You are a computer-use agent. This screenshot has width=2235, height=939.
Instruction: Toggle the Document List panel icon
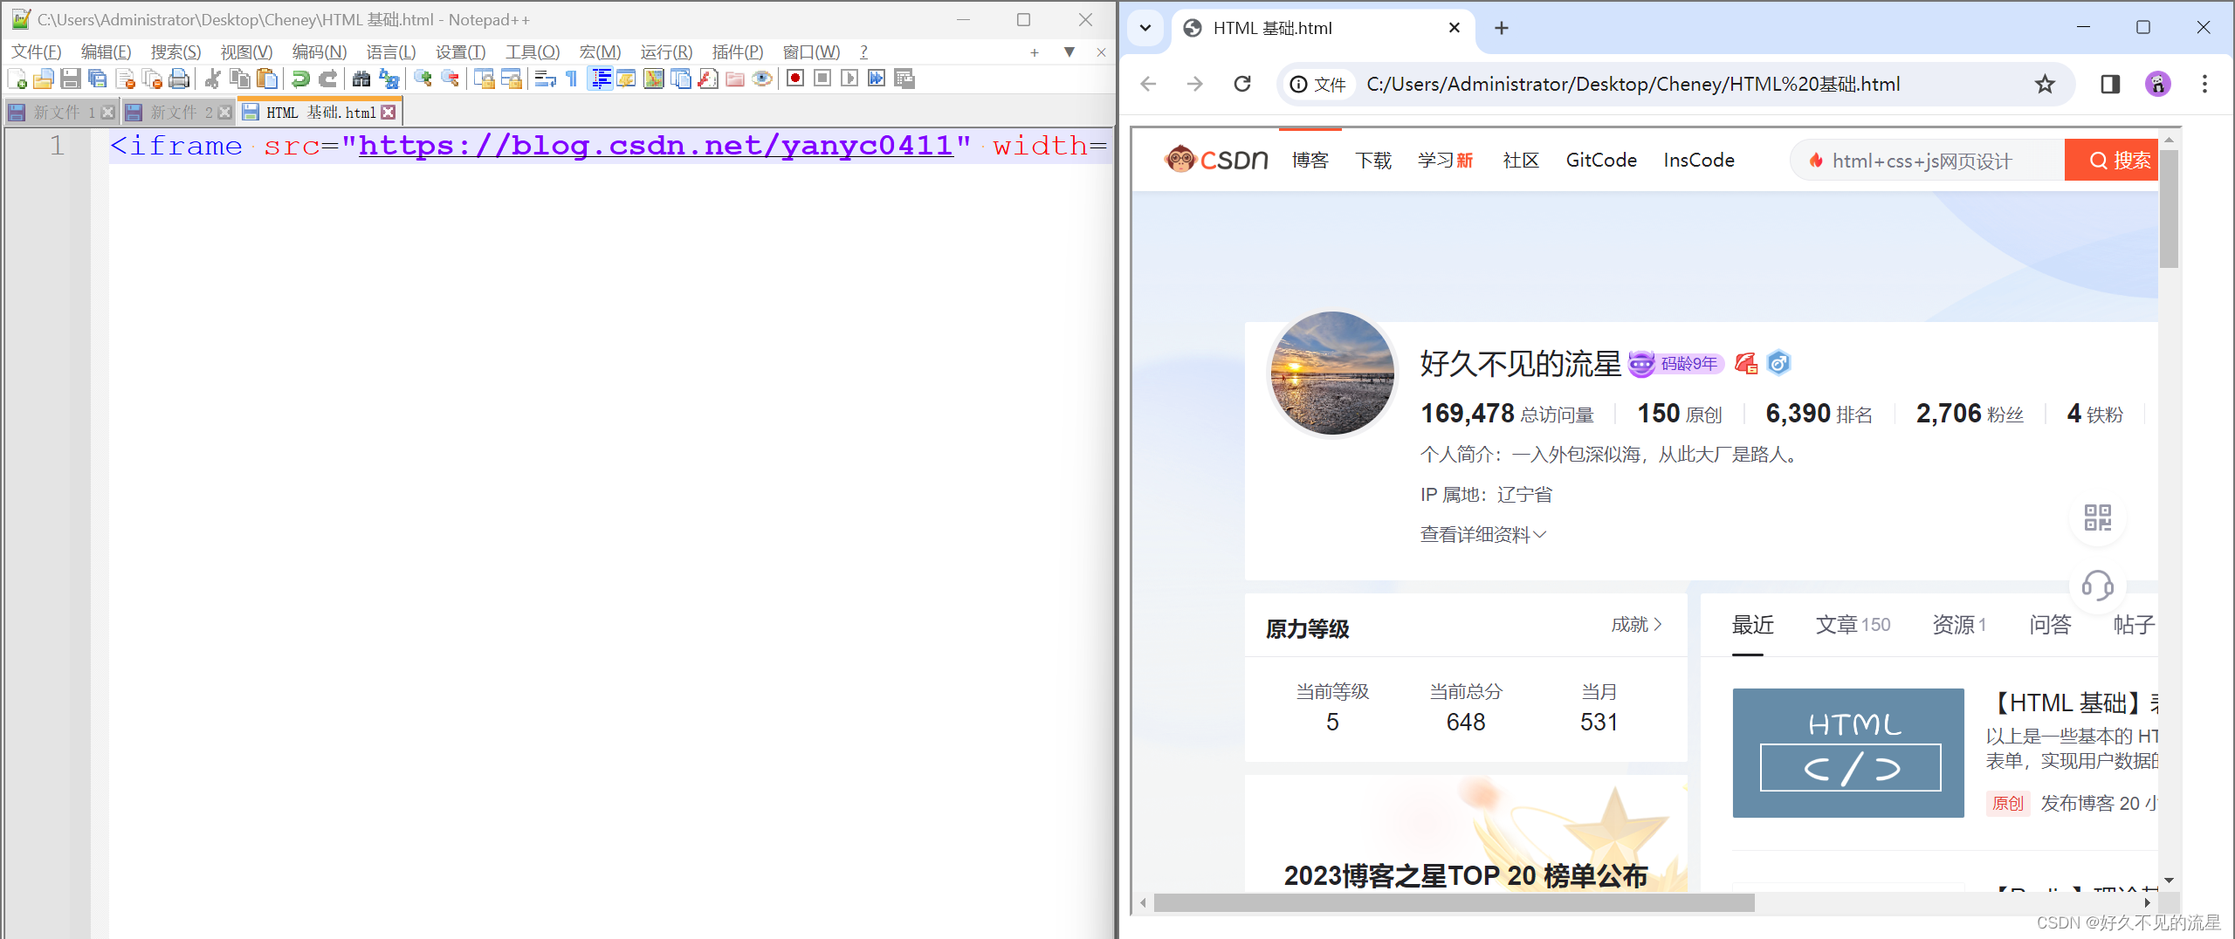[680, 79]
